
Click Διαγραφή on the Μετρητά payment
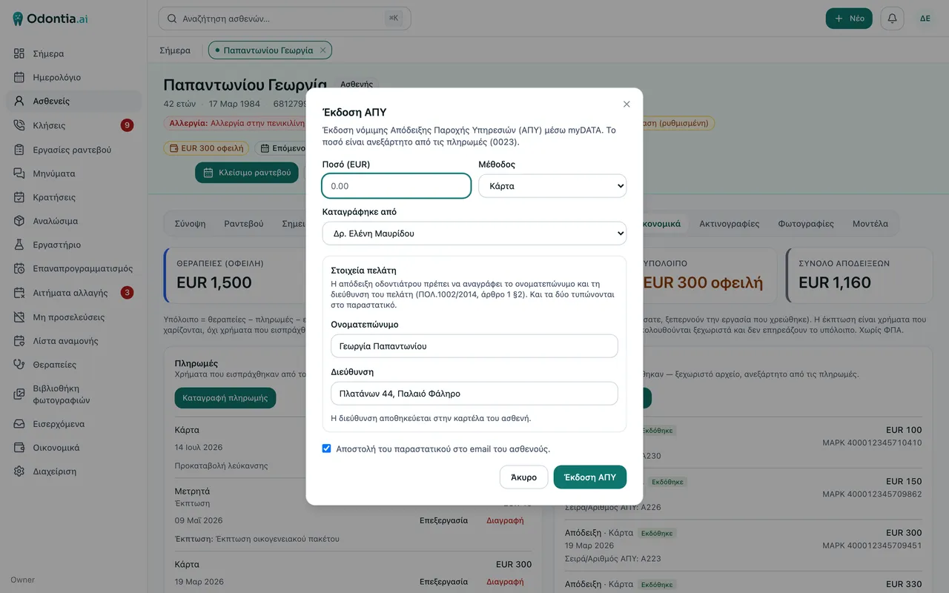click(505, 520)
